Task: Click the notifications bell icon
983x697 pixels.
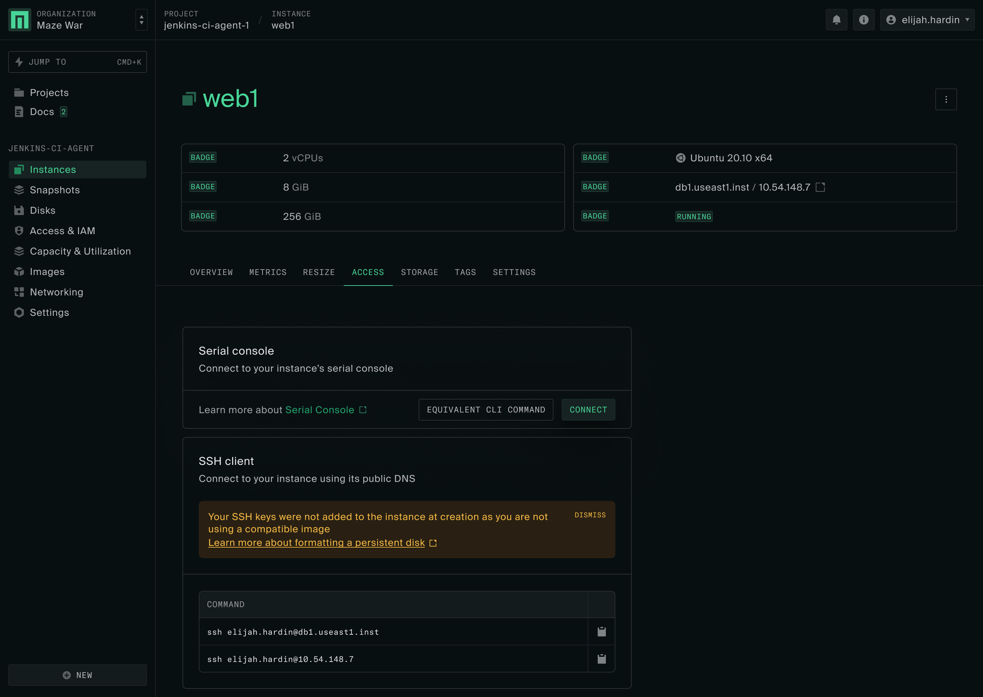Action: pos(836,20)
